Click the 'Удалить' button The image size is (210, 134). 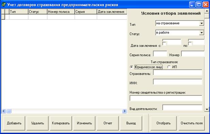(38, 123)
